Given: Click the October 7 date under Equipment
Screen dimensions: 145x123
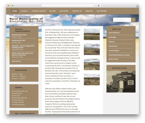Looking at the screenshot, I should pyautogui.click(x=16, y=42).
